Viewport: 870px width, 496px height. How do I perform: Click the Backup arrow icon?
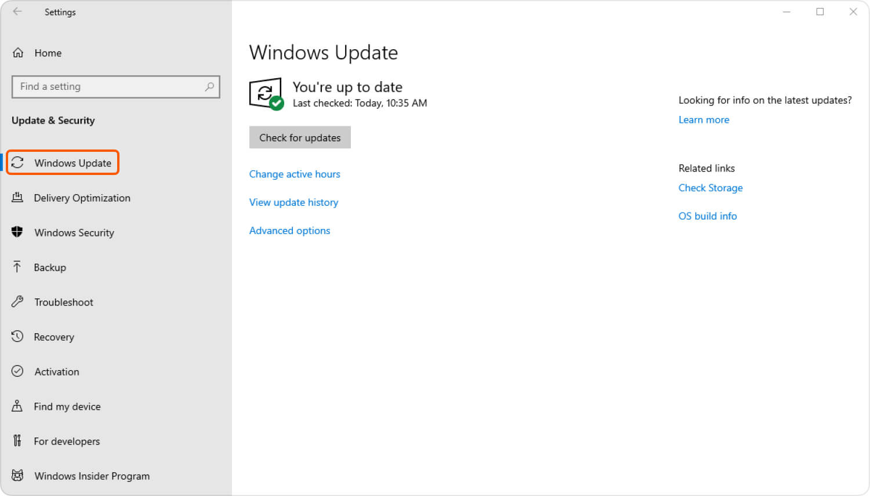[x=17, y=267]
